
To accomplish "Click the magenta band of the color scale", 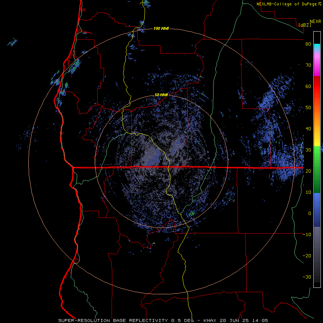I will point(317,65).
